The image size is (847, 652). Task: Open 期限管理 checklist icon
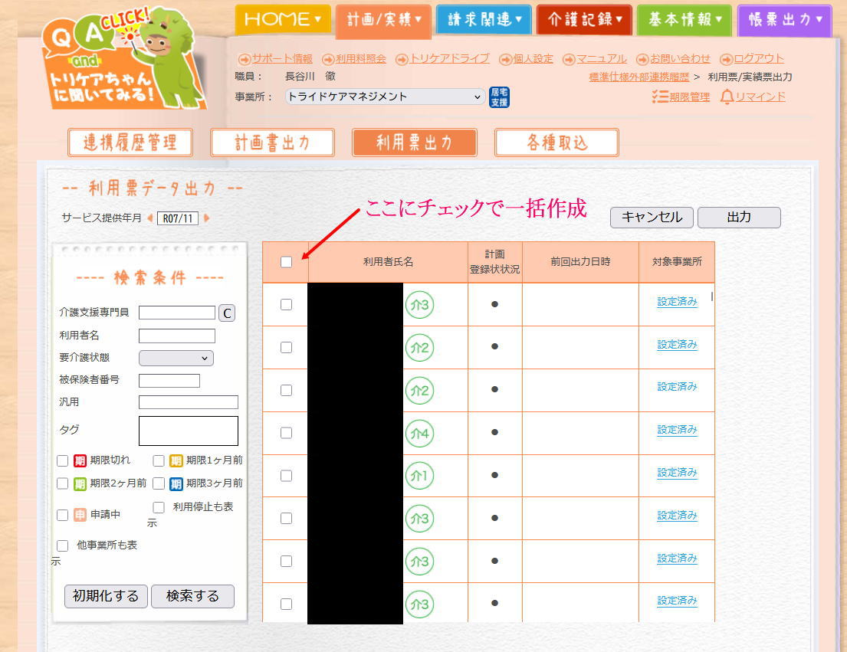click(658, 97)
